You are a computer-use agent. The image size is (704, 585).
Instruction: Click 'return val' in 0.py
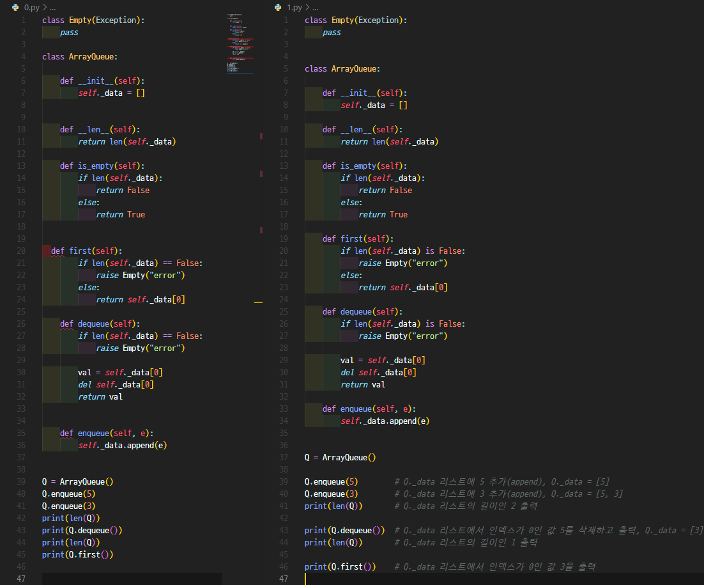coord(100,396)
